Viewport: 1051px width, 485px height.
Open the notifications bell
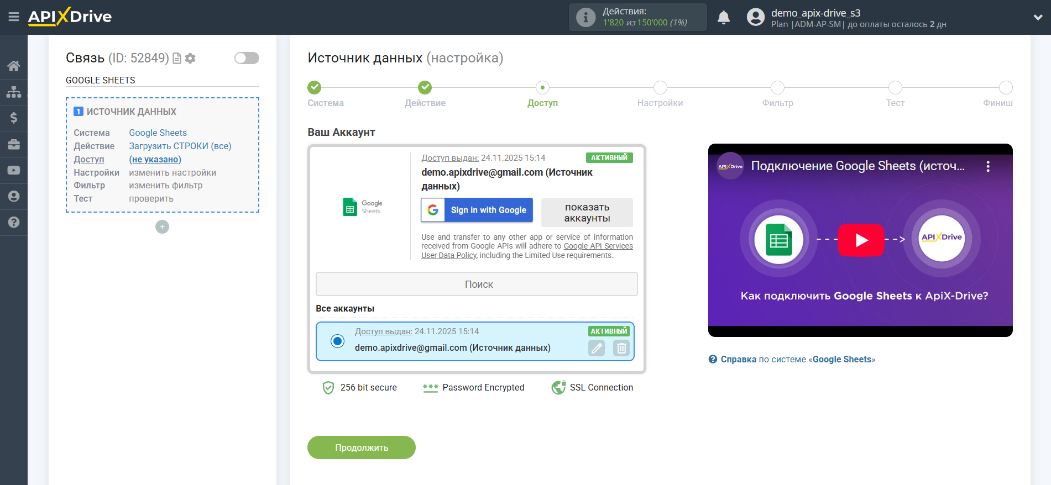pos(724,17)
